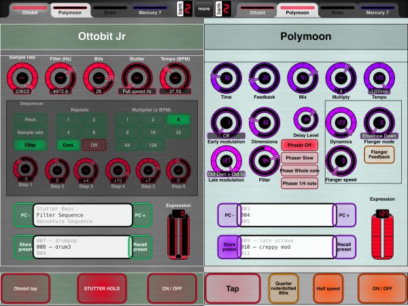This screenshot has height=306, width=408.
Task: Recall Polymoon preset creppy mod
Action: 344,247
